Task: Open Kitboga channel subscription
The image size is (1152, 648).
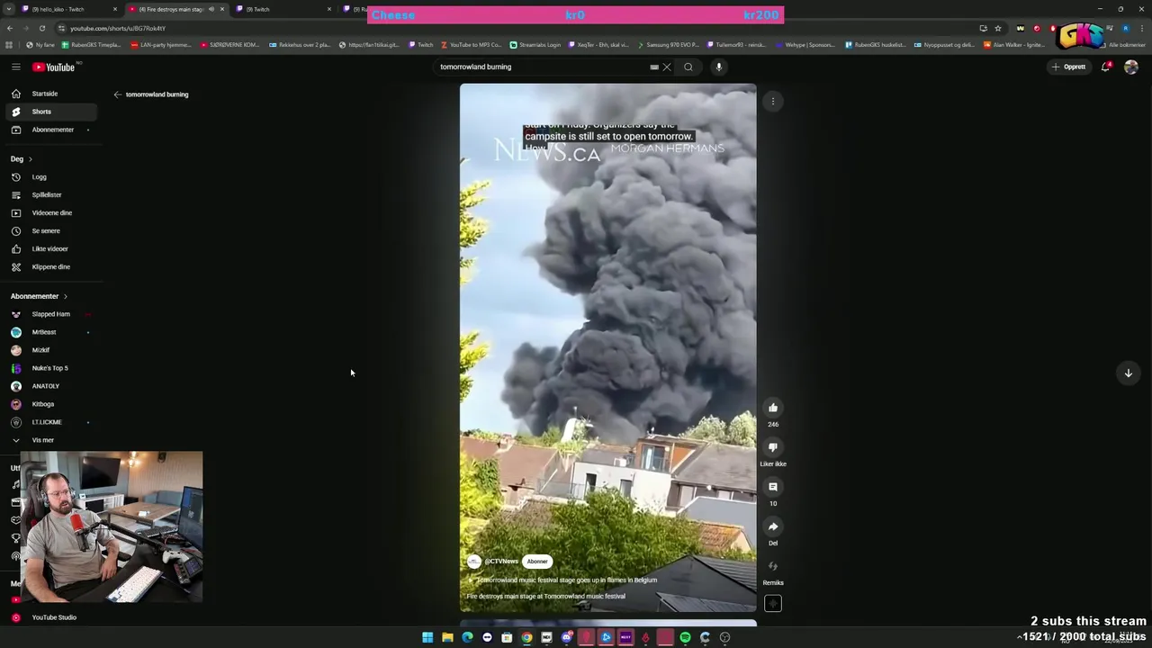Action: coord(50,404)
